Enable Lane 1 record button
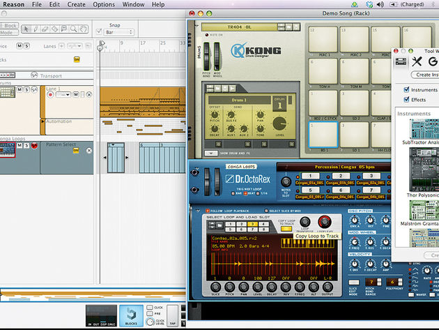The image size is (439, 330). 50,95
